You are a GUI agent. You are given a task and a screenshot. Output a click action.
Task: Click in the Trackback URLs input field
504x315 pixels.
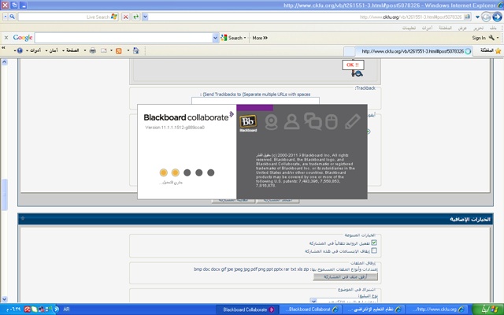pos(255,101)
